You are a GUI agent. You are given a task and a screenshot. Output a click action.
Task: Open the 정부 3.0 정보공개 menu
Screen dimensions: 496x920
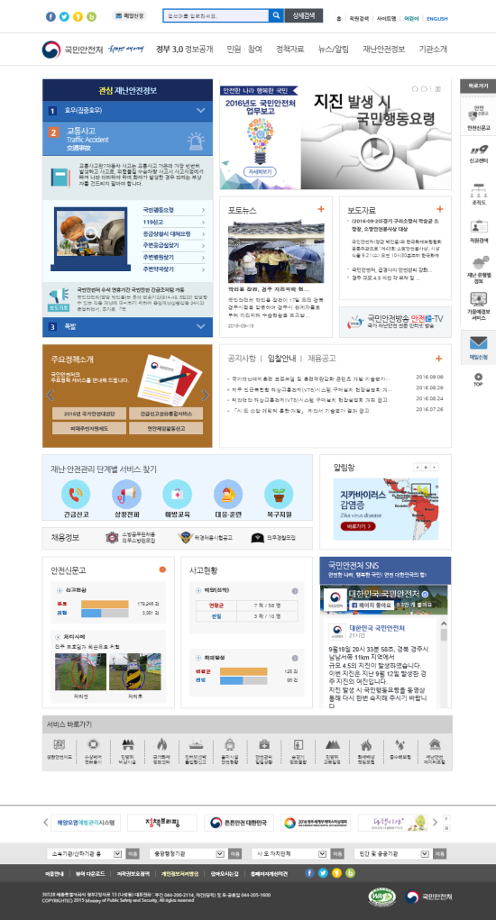tap(184, 50)
